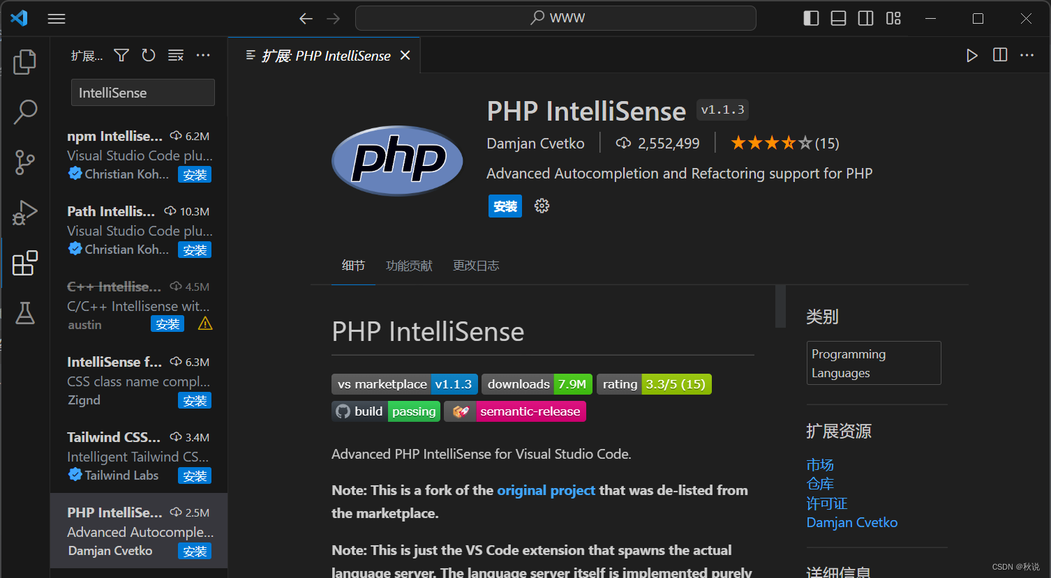The height and width of the screenshot is (578, 1051).
Task: Click the rating 3.3/5 badge
Action: [654, 384]
